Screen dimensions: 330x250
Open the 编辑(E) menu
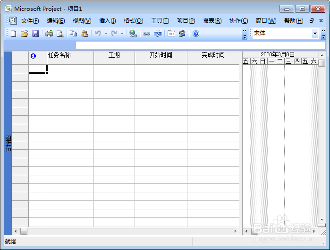pyautogui.click(x=56, y=21)
